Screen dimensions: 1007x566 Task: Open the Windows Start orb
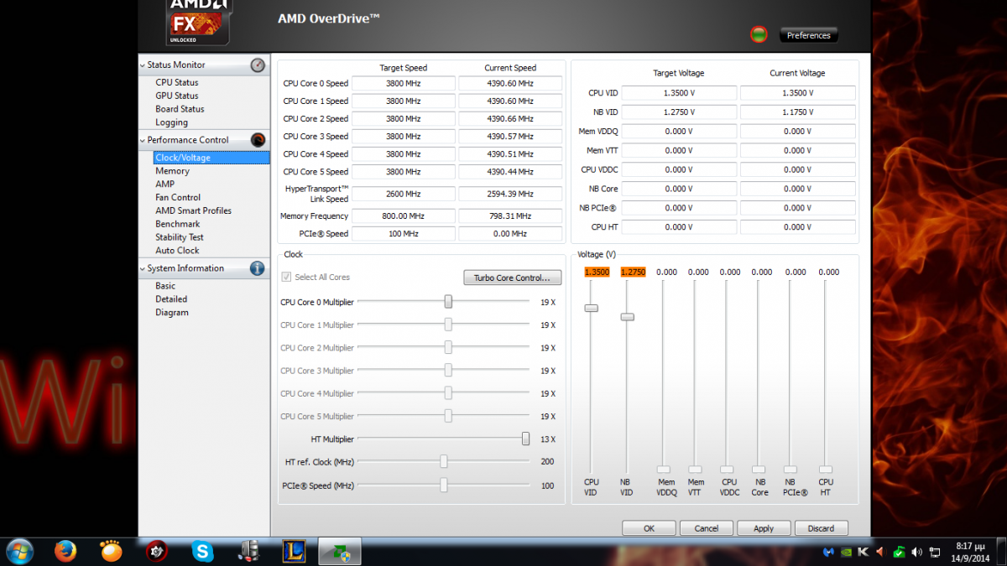coord(18,551)
